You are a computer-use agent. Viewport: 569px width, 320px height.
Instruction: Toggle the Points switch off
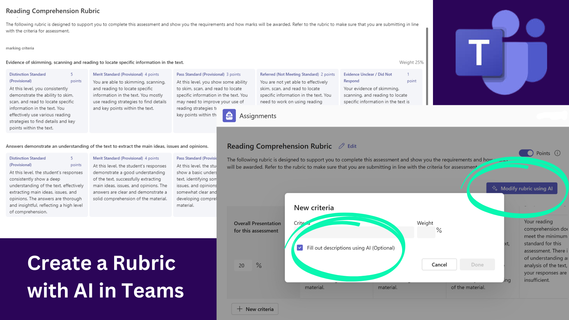coord(526,153)
